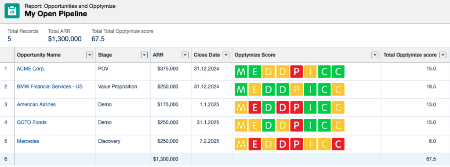The image size is (450, 167).
Task: Open the Total Opptymize score column dropdown
Action: [444, 55]
